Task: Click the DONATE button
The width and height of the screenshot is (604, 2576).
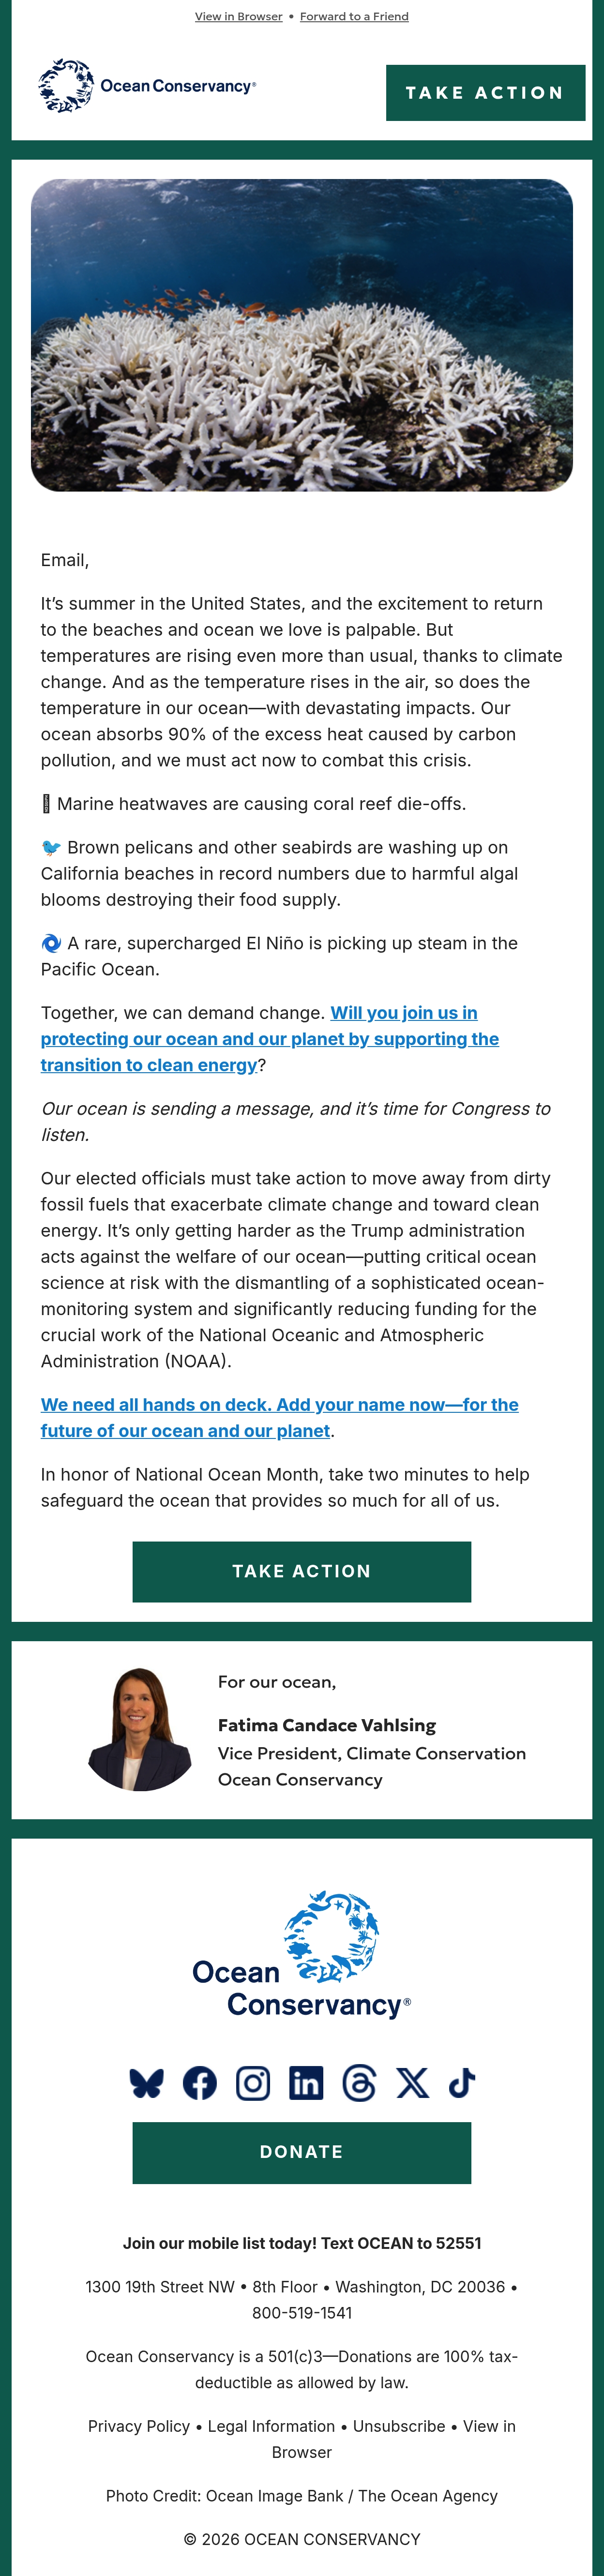Action: tap(301, 2152)
